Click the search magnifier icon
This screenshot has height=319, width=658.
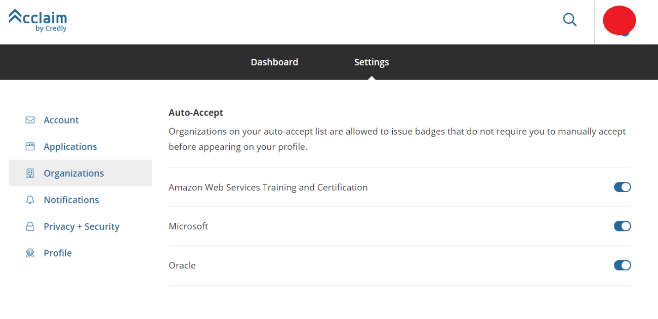[570, 20]
